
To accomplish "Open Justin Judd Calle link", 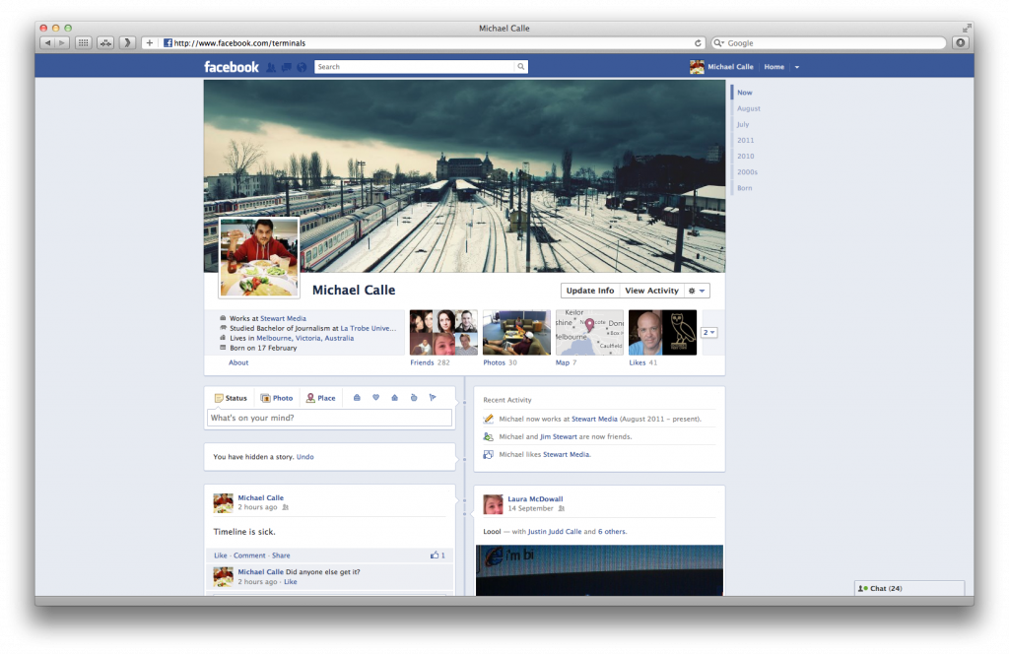I will (554, 532).
